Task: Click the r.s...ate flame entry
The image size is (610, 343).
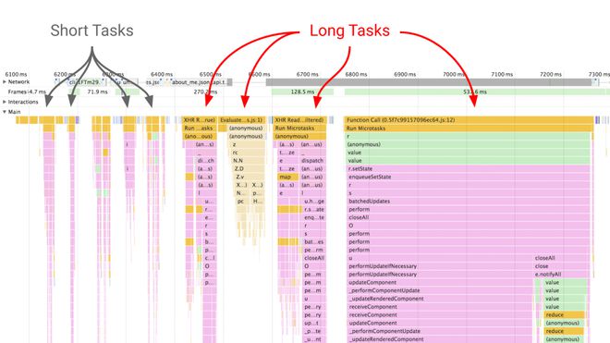Action: coord(314,210)
